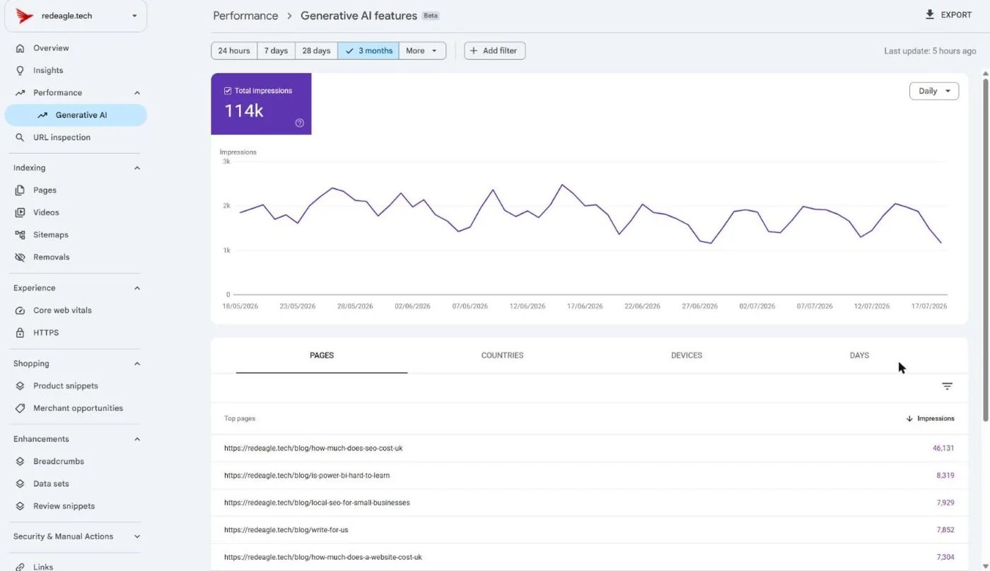This screenshot has height=571, width=990.
Task: Collapse the Enhancements section chevron
Action: (x=137, y=439)
